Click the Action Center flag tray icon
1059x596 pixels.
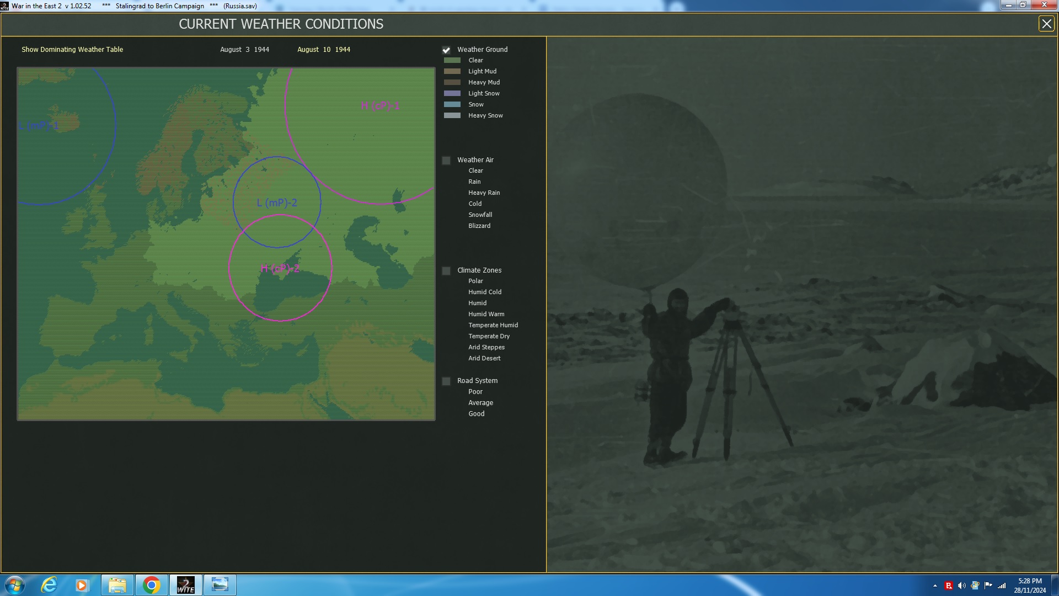coord(988,586)
